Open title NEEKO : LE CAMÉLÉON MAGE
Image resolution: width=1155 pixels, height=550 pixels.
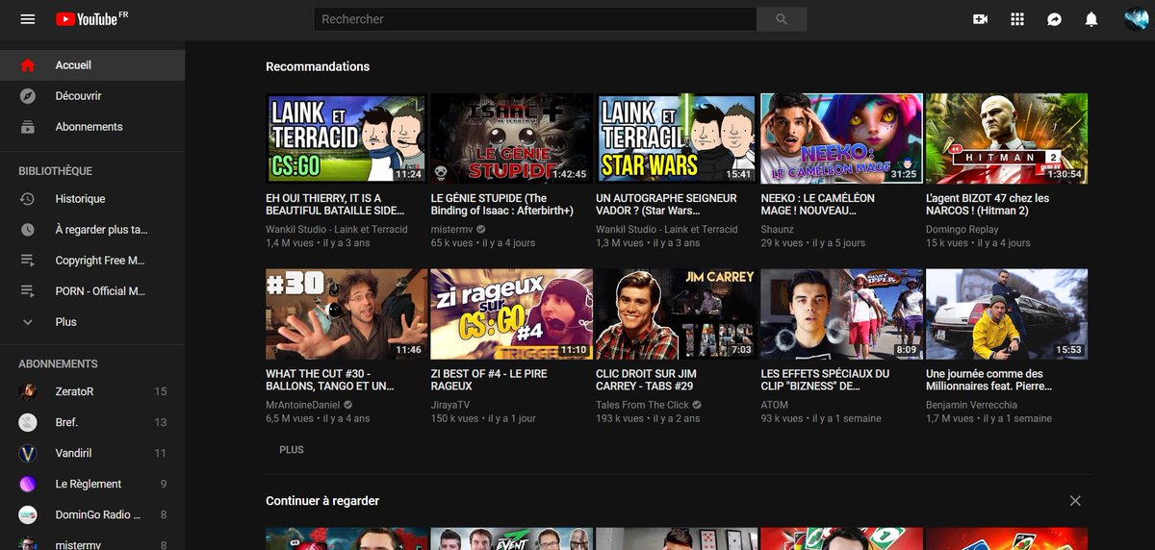818,204
